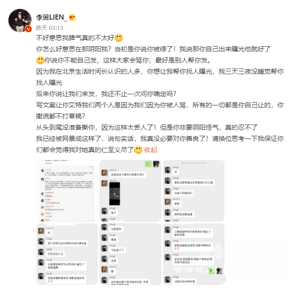Open the bottom-middle chat screenshot thumbnail

click(130, 254)
